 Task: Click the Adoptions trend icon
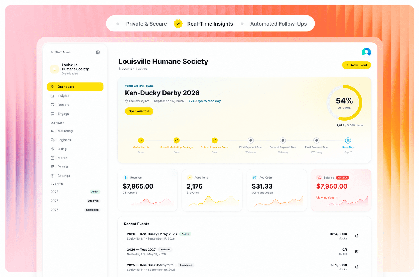[x=190, y=178]
